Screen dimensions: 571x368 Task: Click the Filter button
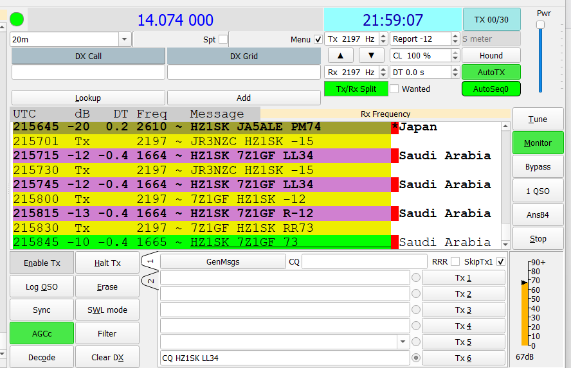pos(107,333)
